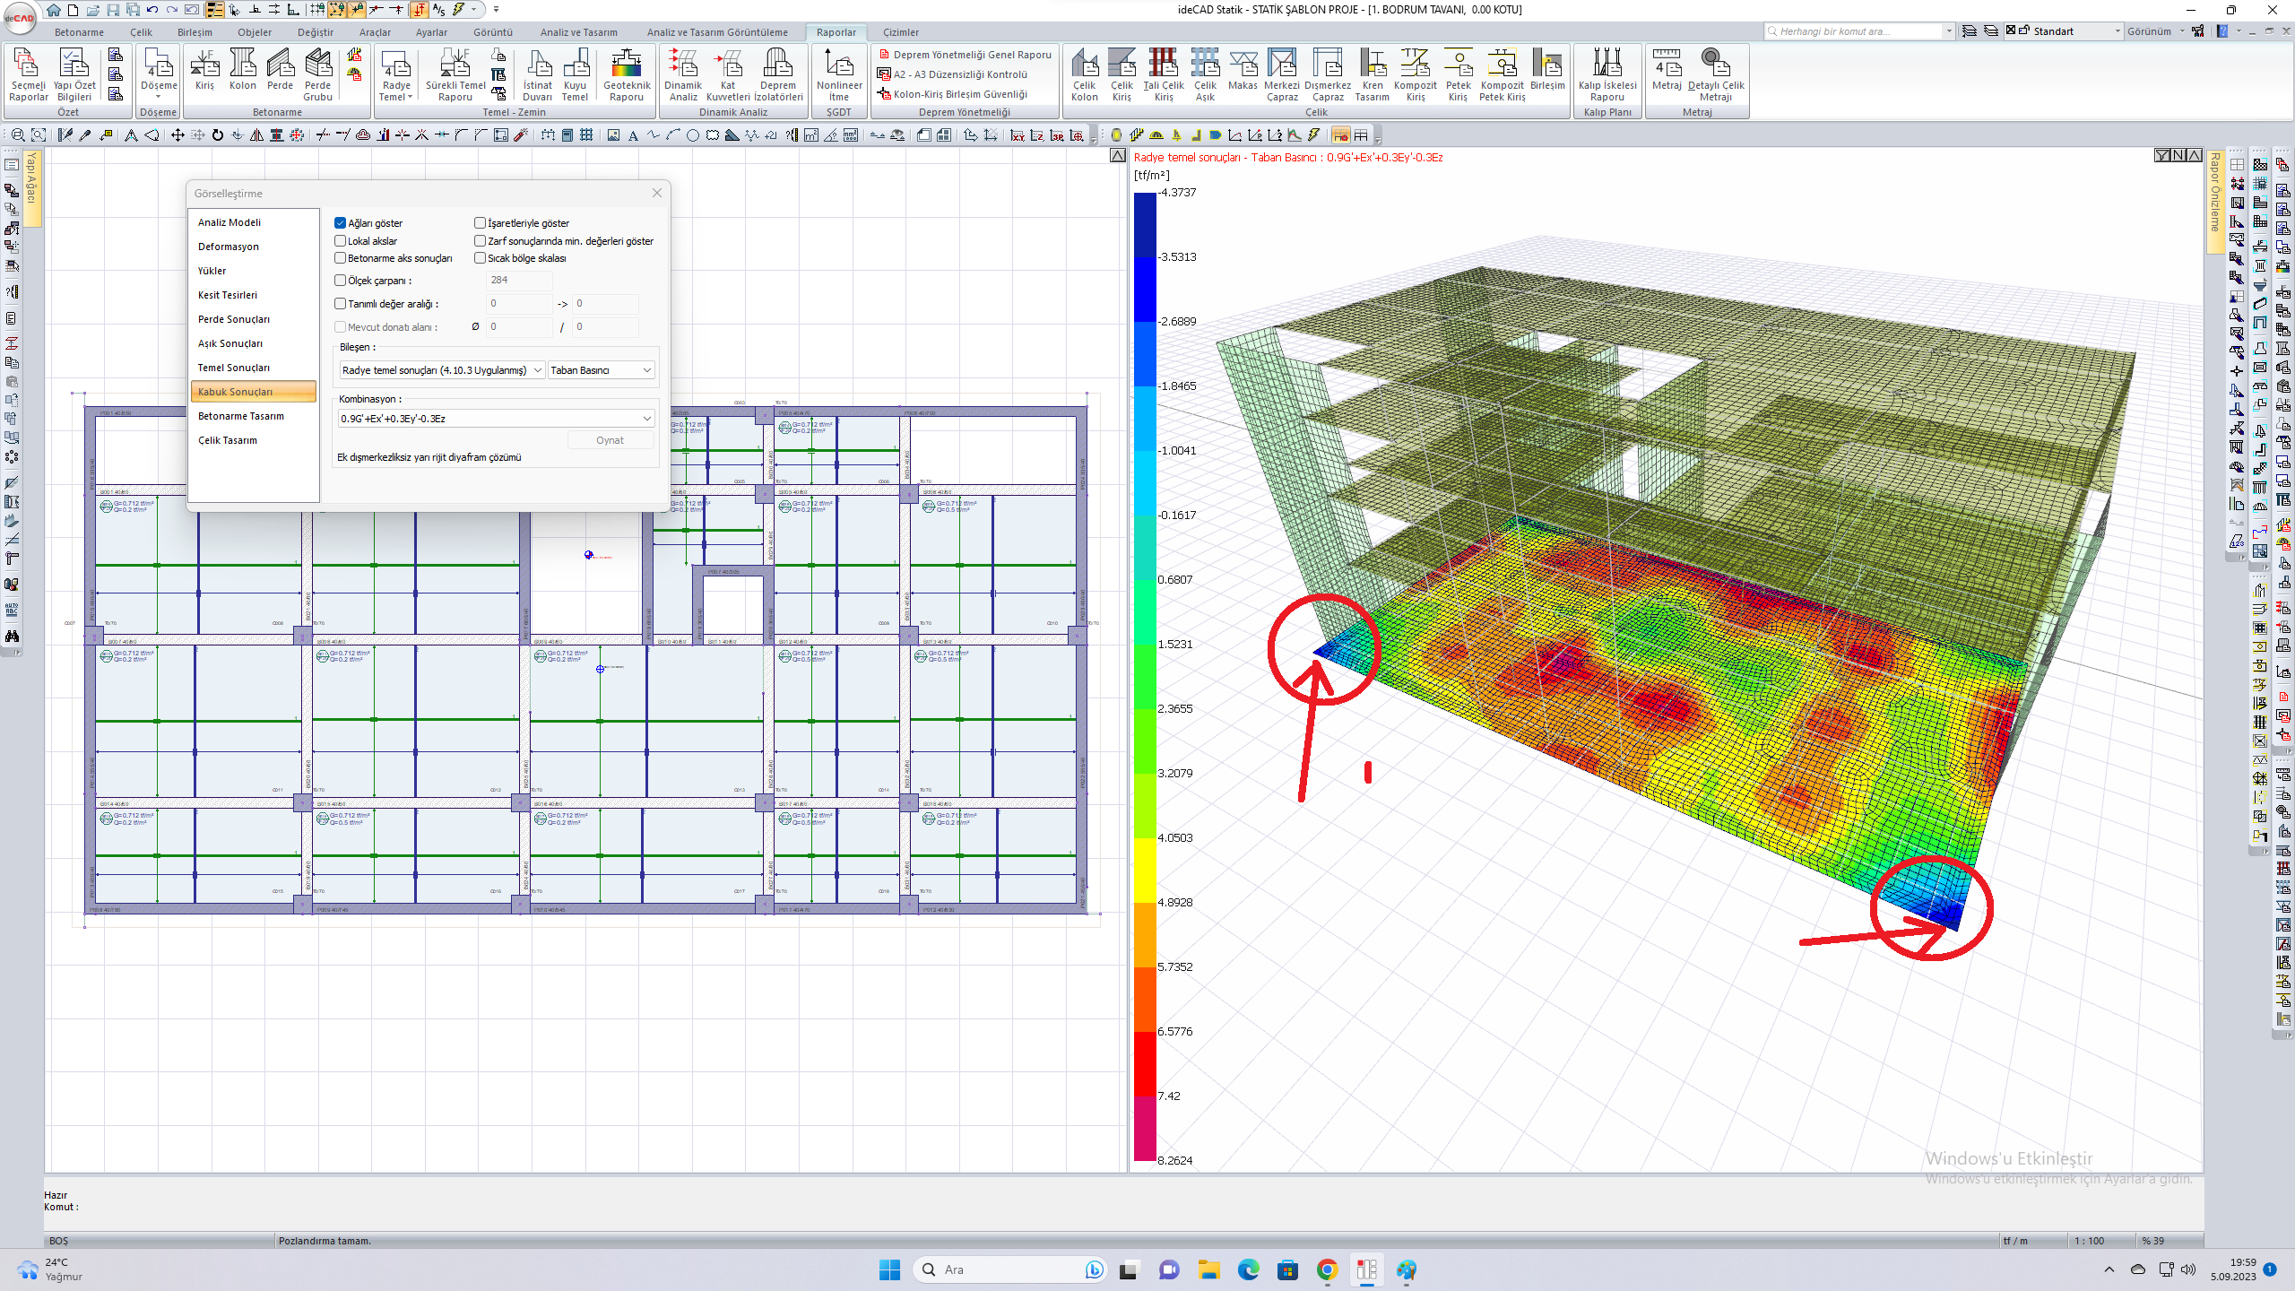
Task: Open the Döşeme report icon
Action: pos(159,70)
